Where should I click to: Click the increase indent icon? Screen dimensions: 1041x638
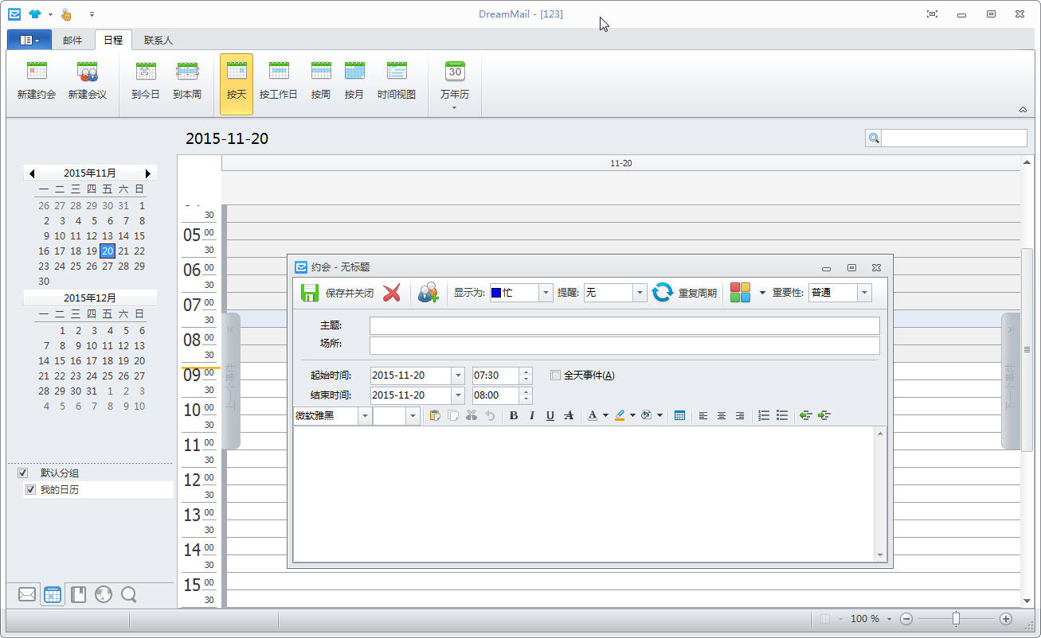[824, 415]
